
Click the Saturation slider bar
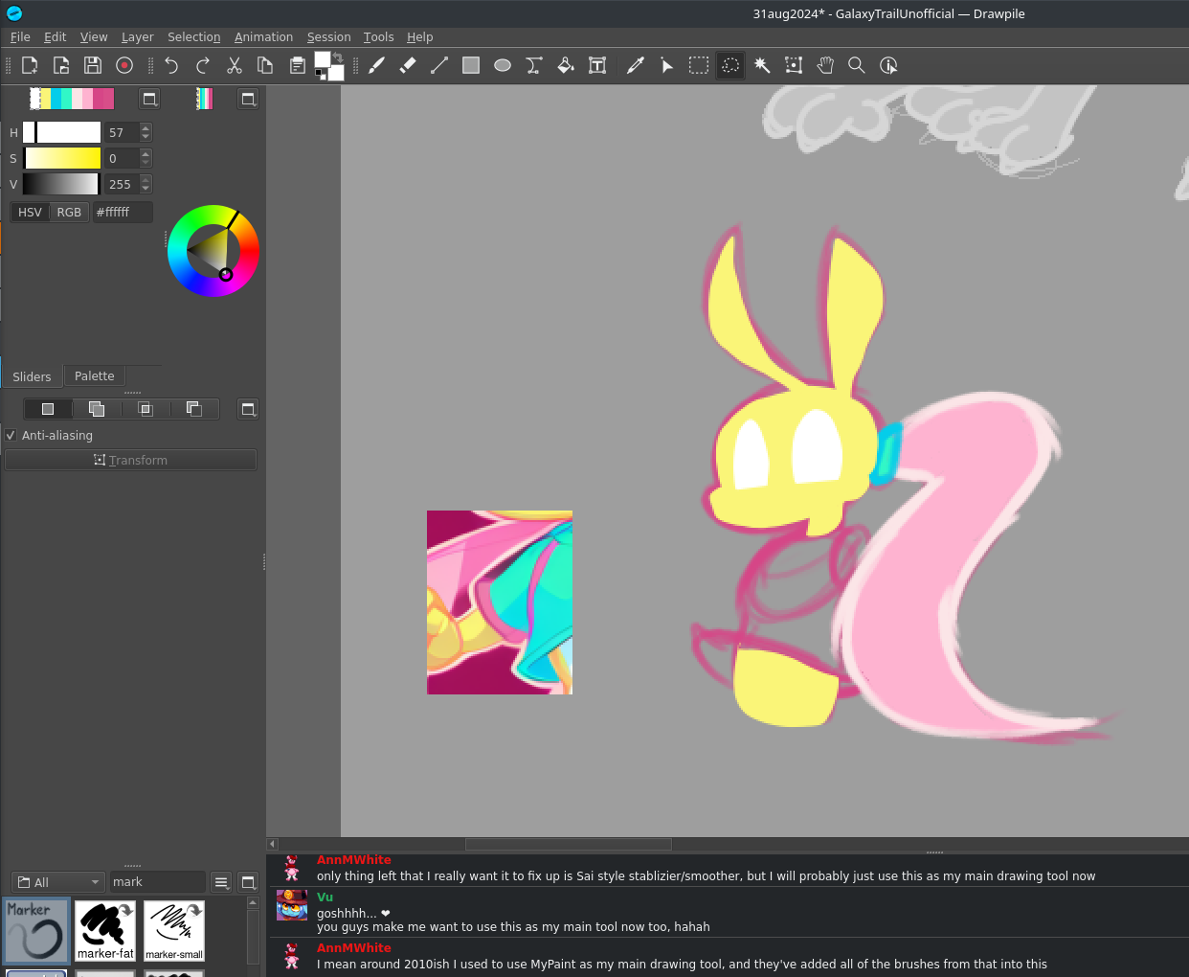pos(62,158)
